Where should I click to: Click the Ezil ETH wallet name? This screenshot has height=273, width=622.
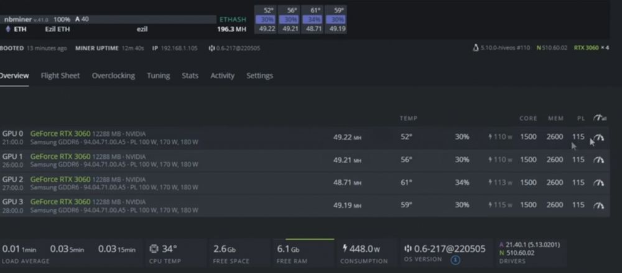click(x=57, y=29)
